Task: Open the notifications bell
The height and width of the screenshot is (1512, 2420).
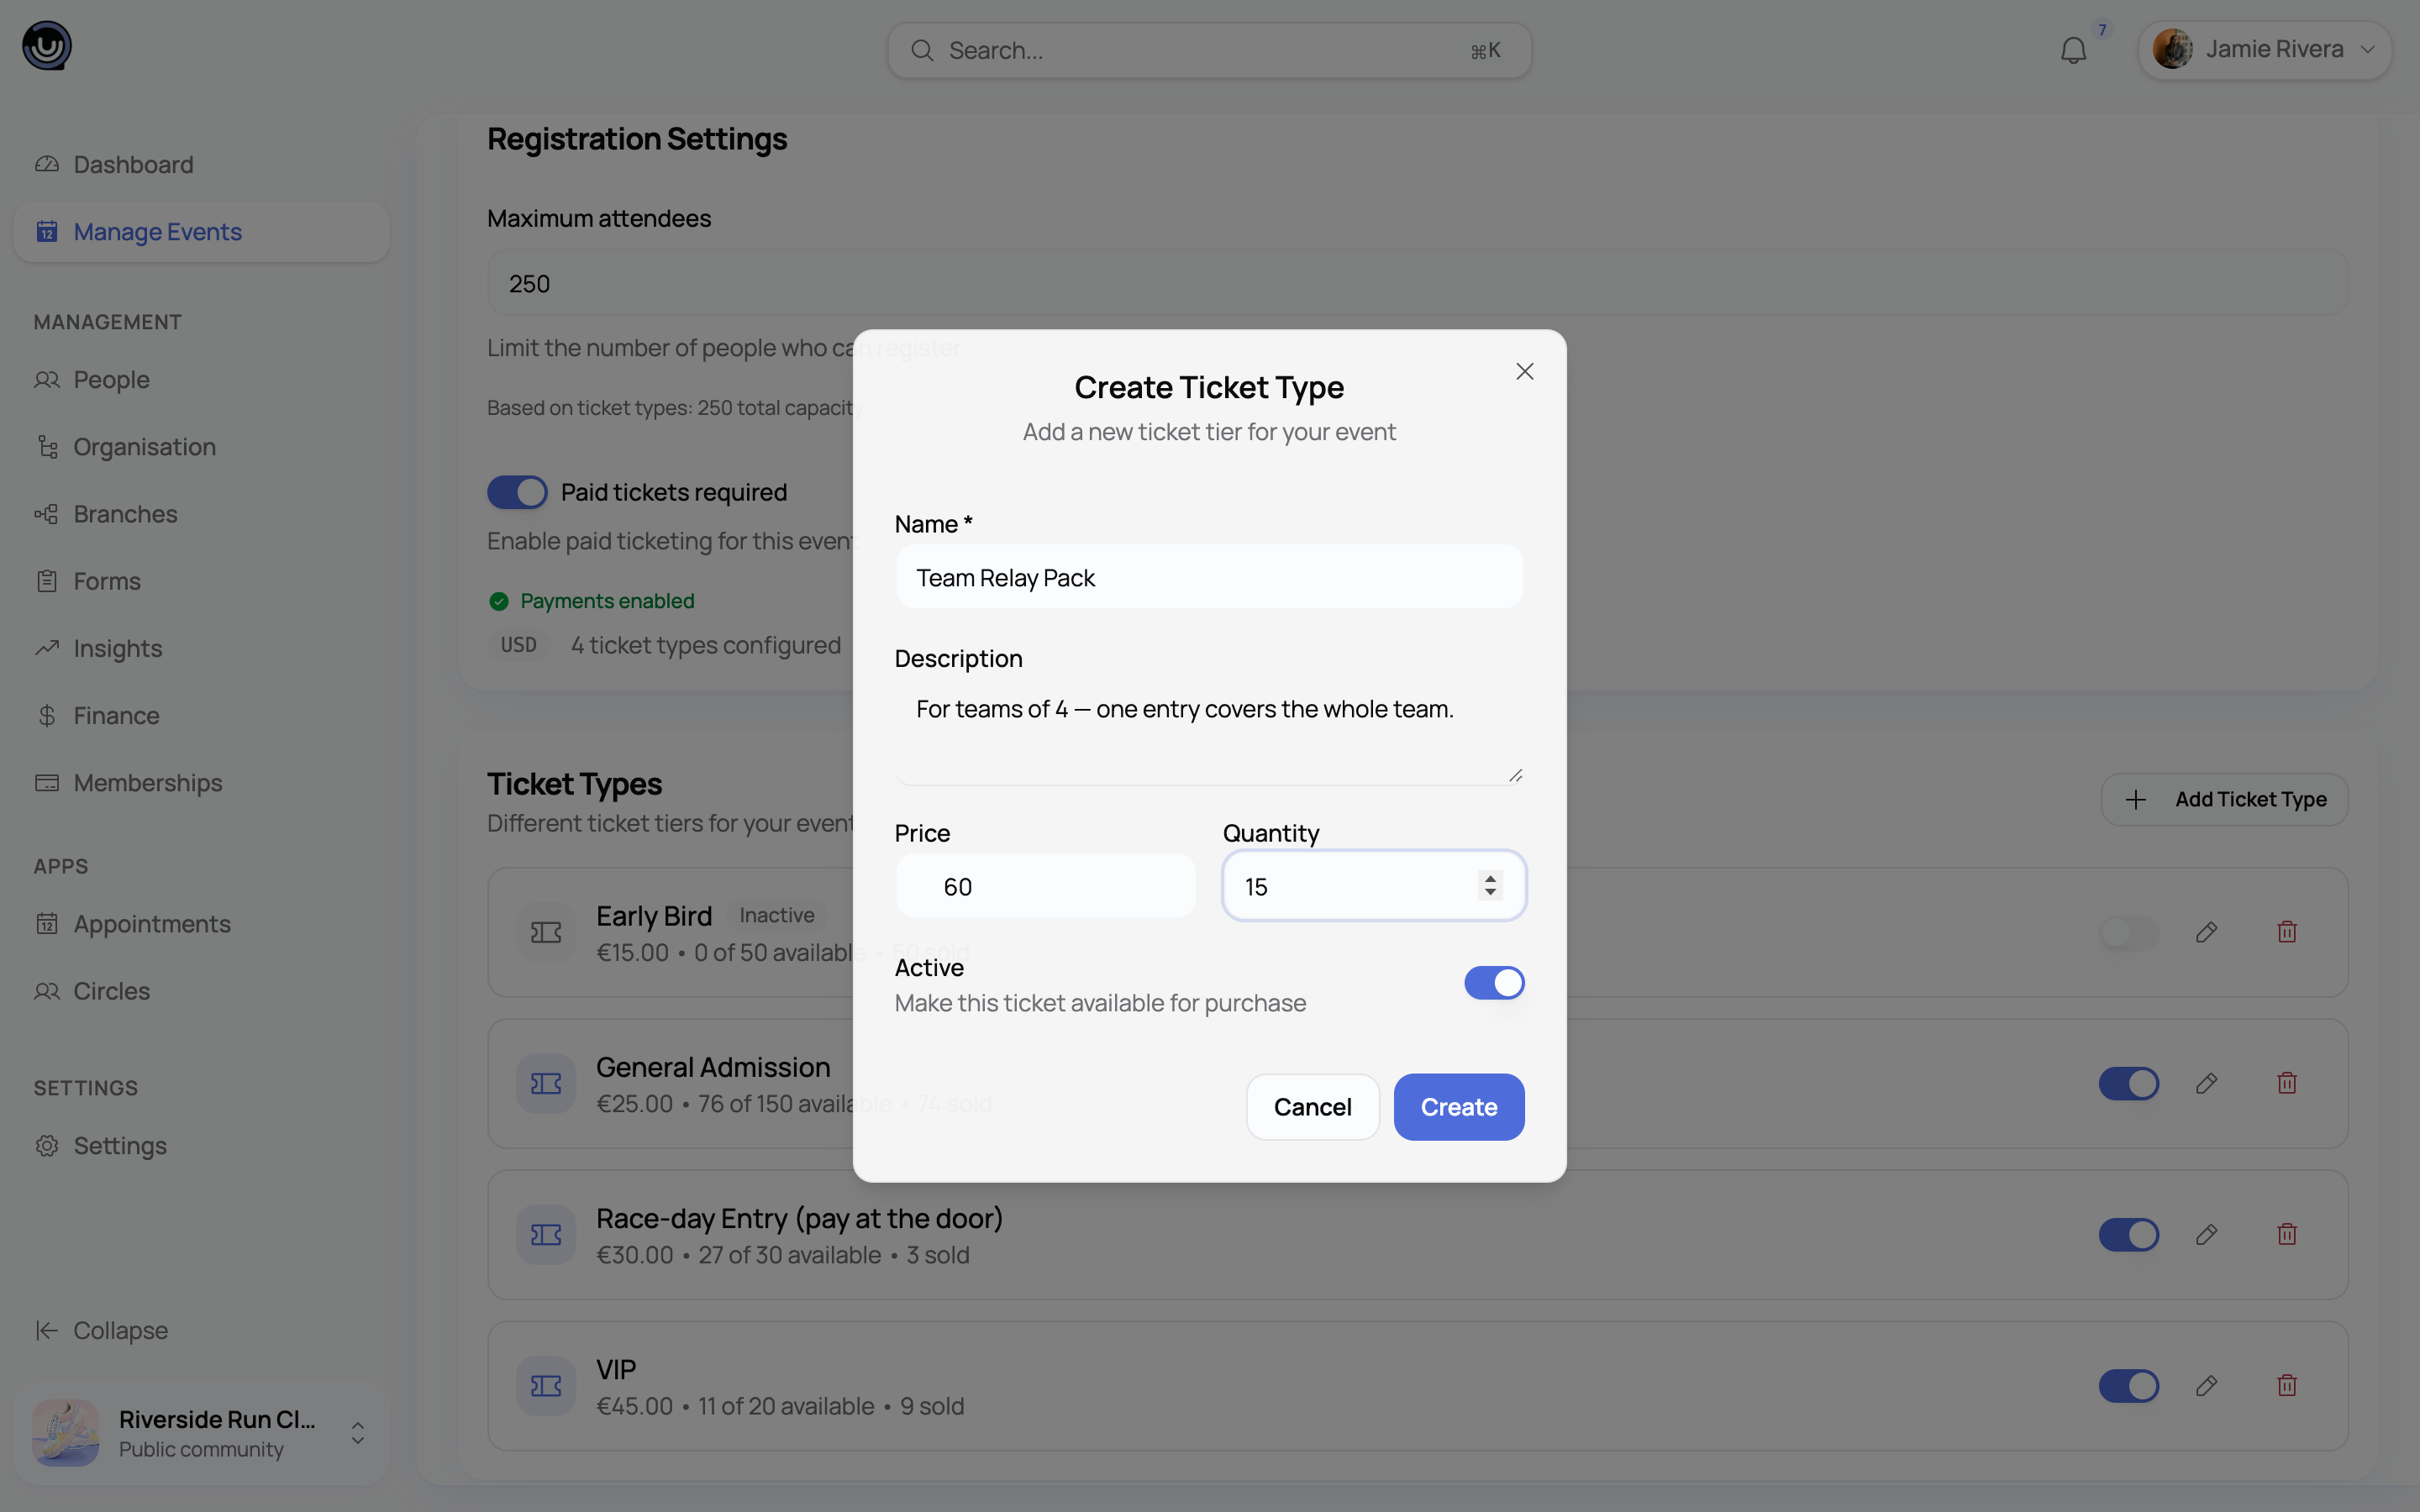Action: 2073,50
